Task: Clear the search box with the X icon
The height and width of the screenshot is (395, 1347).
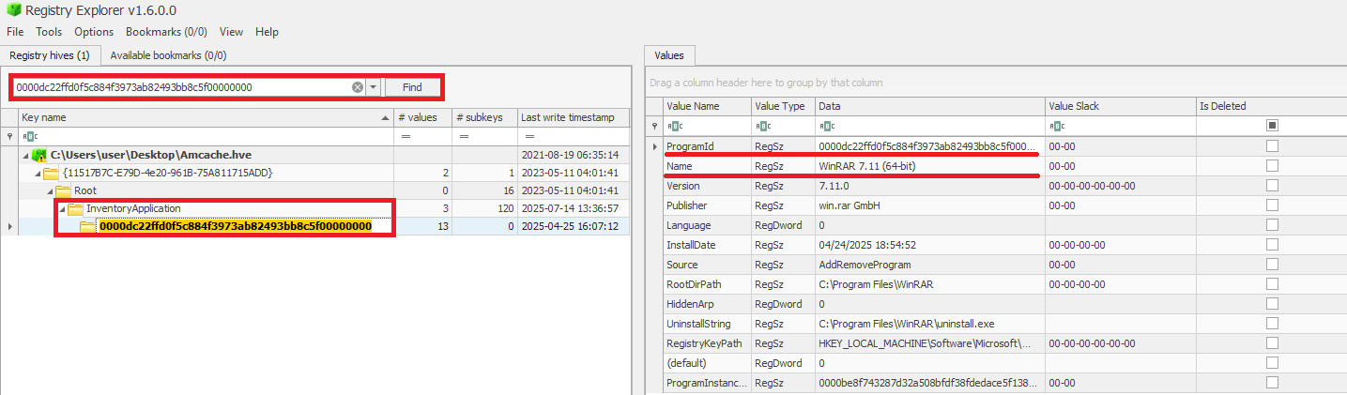Action: pyautogui.click(x=358, y=87)
